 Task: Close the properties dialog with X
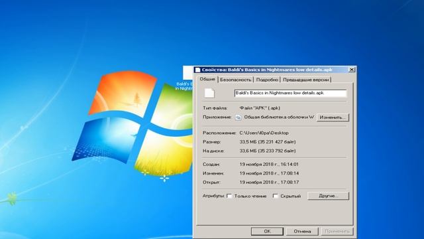pos(352,70)
